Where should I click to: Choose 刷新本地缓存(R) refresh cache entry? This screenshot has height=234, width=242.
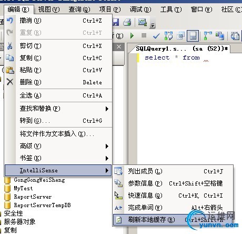tap(173, 220)
